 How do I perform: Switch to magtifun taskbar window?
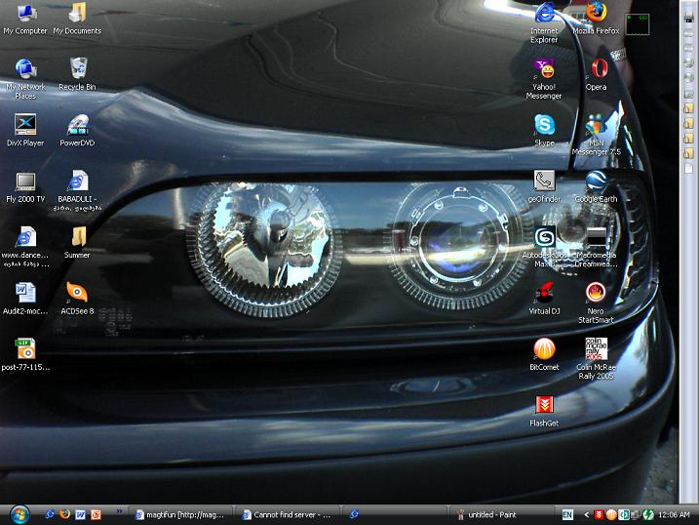point(180,514)
